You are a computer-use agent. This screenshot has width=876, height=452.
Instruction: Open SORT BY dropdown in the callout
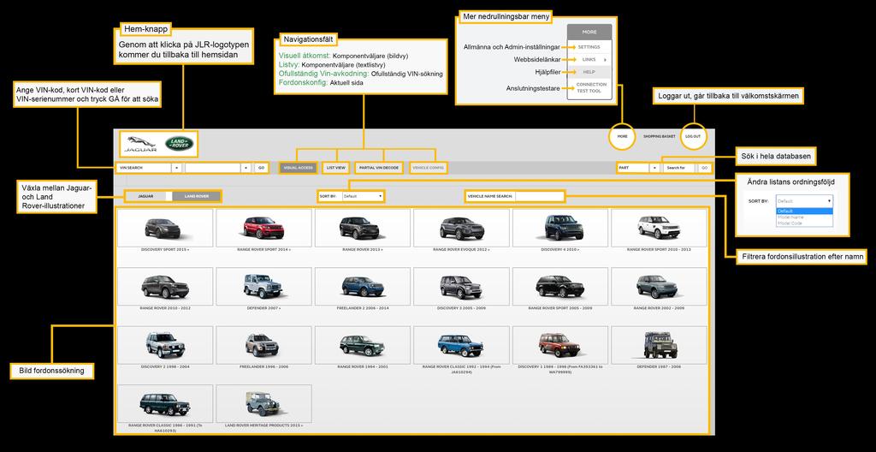[x=804, y=200]
